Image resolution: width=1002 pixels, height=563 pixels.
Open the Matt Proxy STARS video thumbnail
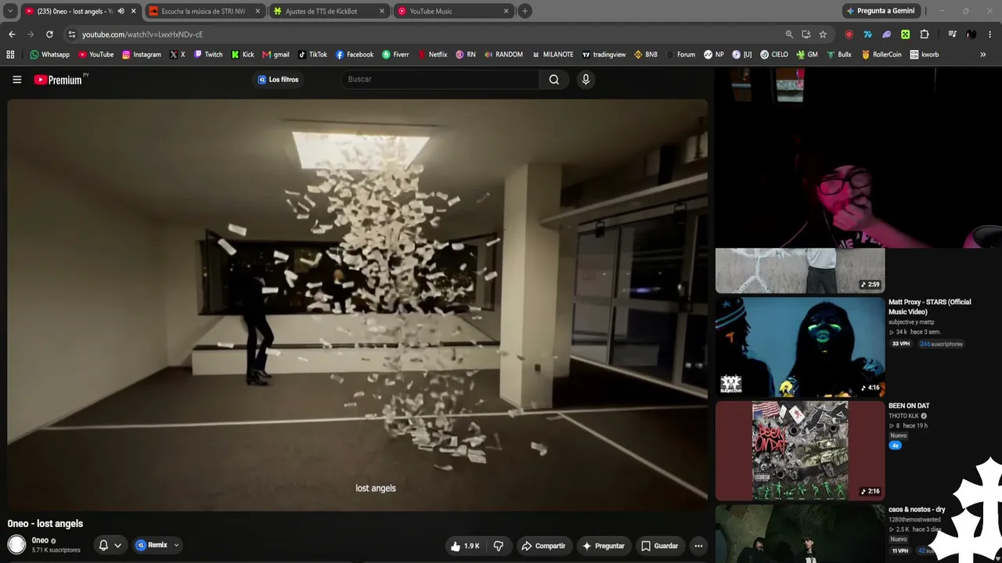800,346
